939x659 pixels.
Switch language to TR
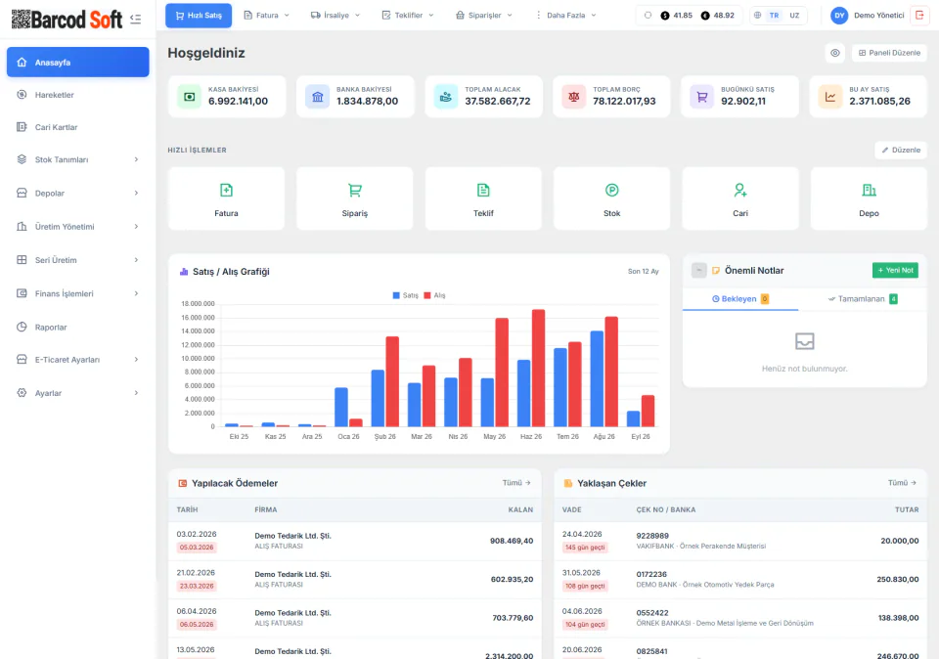click(x=775, y=16)
